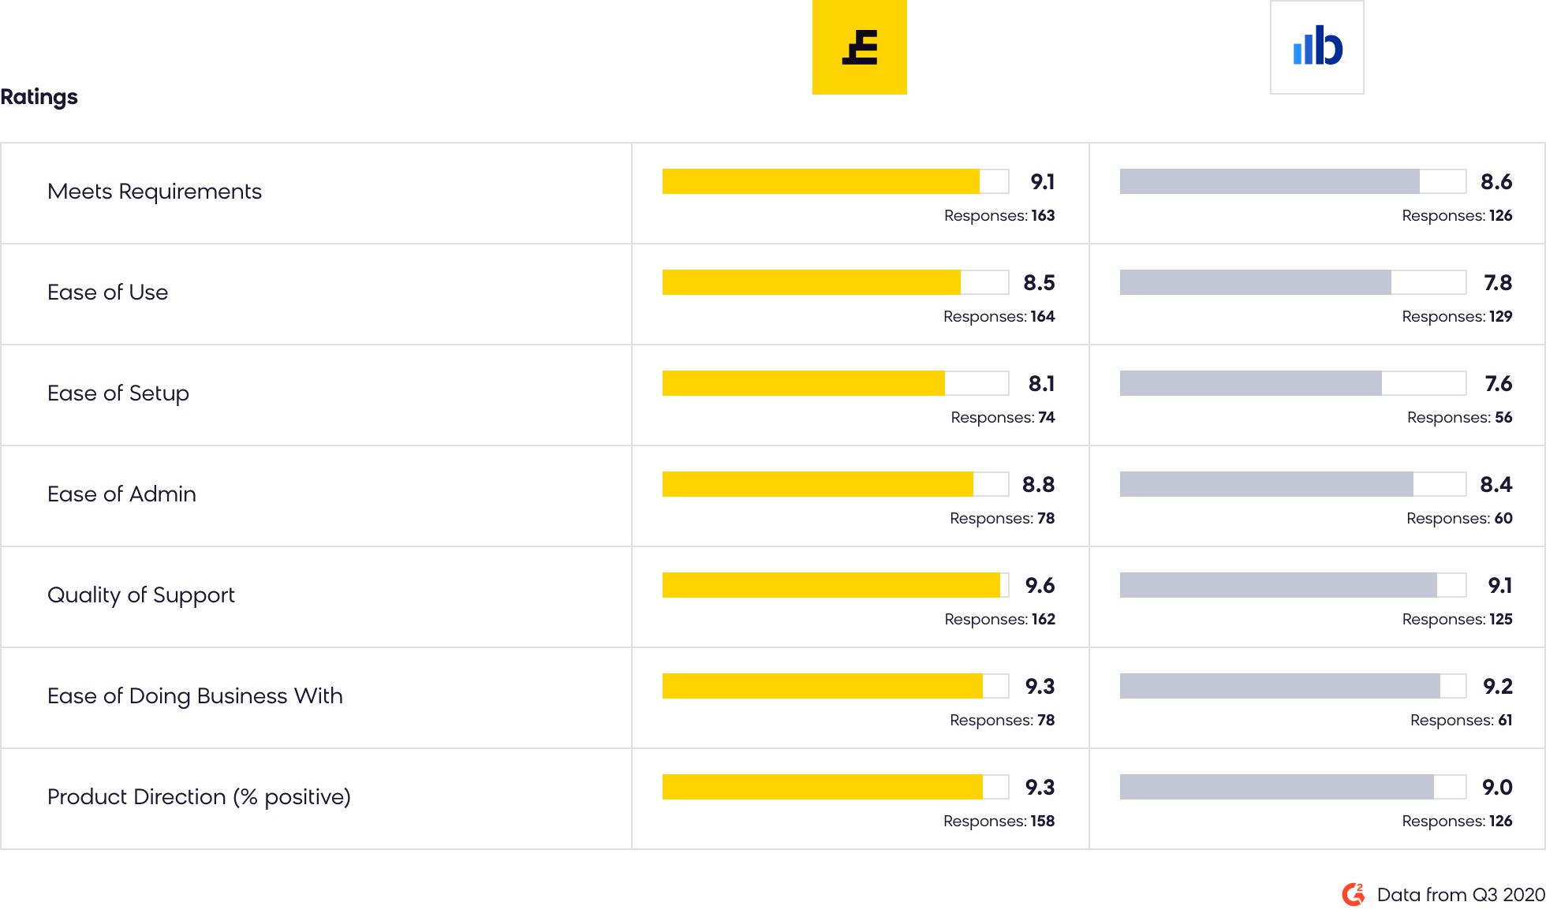
Task: Click the G2 logo icon
Action: [x=1354, y=894]
